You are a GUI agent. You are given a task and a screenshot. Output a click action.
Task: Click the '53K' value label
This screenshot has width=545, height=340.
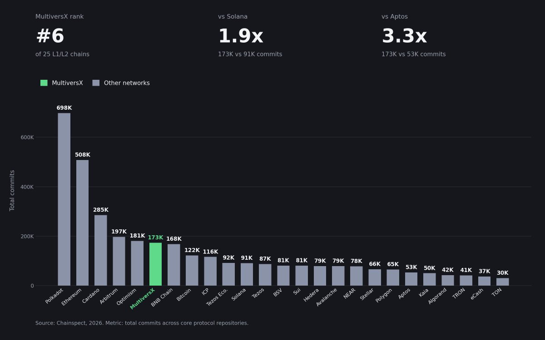coord(411,267)
